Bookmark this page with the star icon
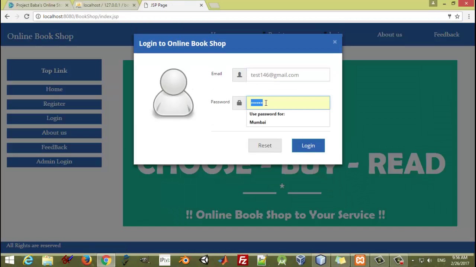 pyautogui.click(x=457, y=16)
